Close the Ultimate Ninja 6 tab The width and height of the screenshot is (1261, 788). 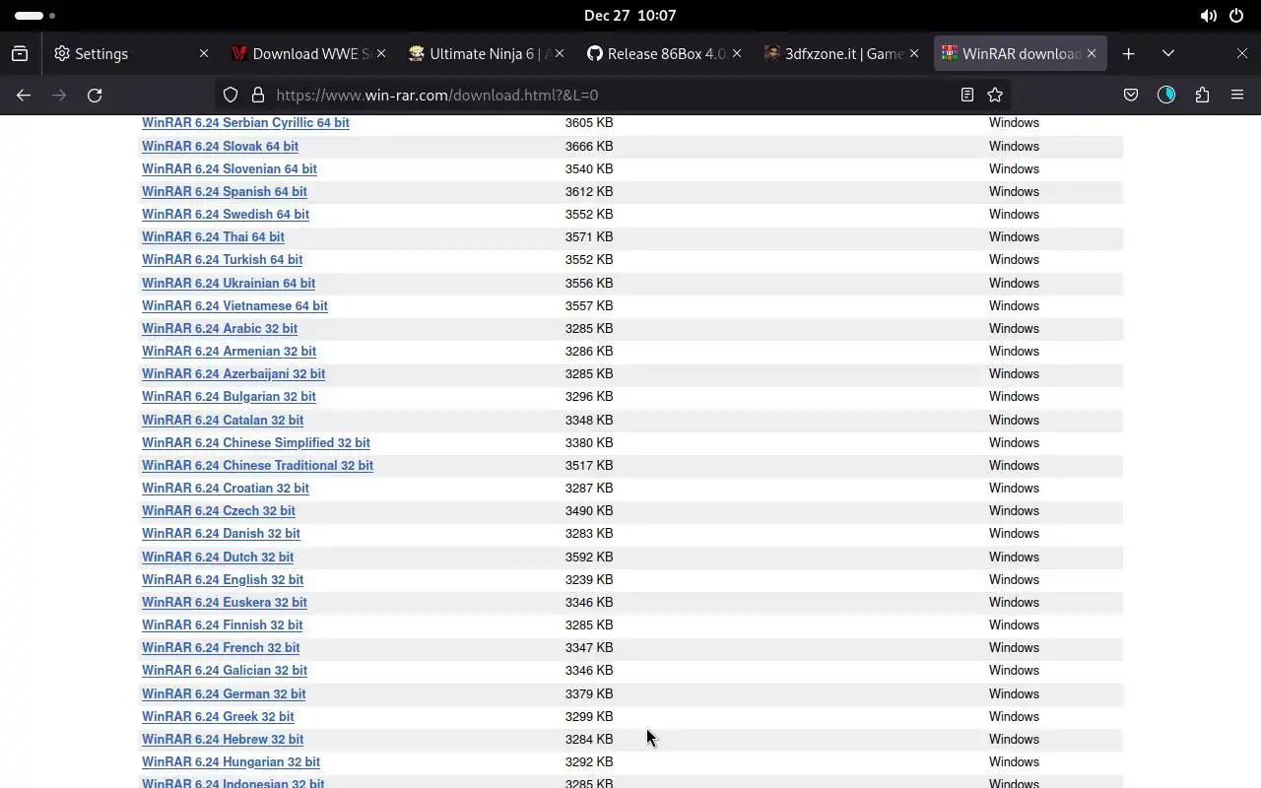560,53
